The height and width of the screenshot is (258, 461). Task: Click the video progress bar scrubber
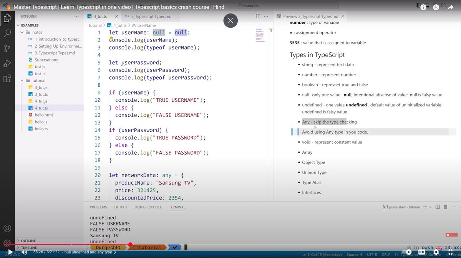coord(130,244)
